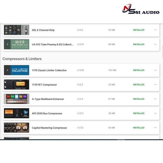Click INSTALLED status for API 2500 Bus Compressor

click(139, 113)
